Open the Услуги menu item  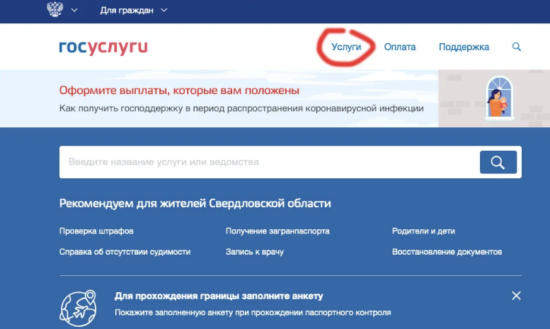click(346, 47)
